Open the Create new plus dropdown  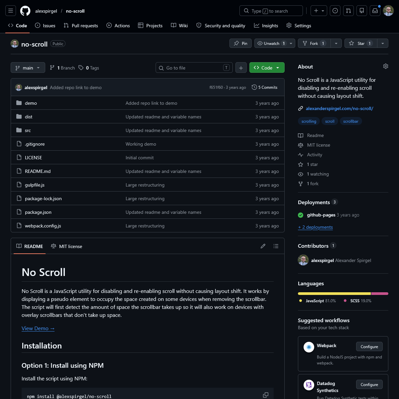click(x=319, y=11)
